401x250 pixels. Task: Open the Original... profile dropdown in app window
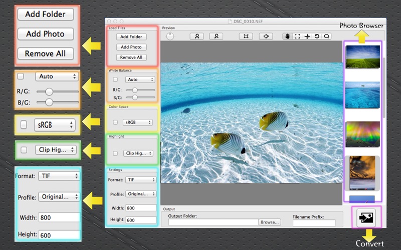click(x=141, y=194)
